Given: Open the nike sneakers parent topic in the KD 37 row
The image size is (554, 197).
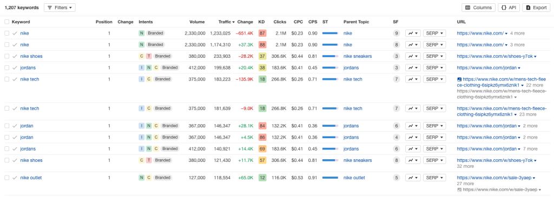Looking at the screenshot, I should click(x=358, y=56).
